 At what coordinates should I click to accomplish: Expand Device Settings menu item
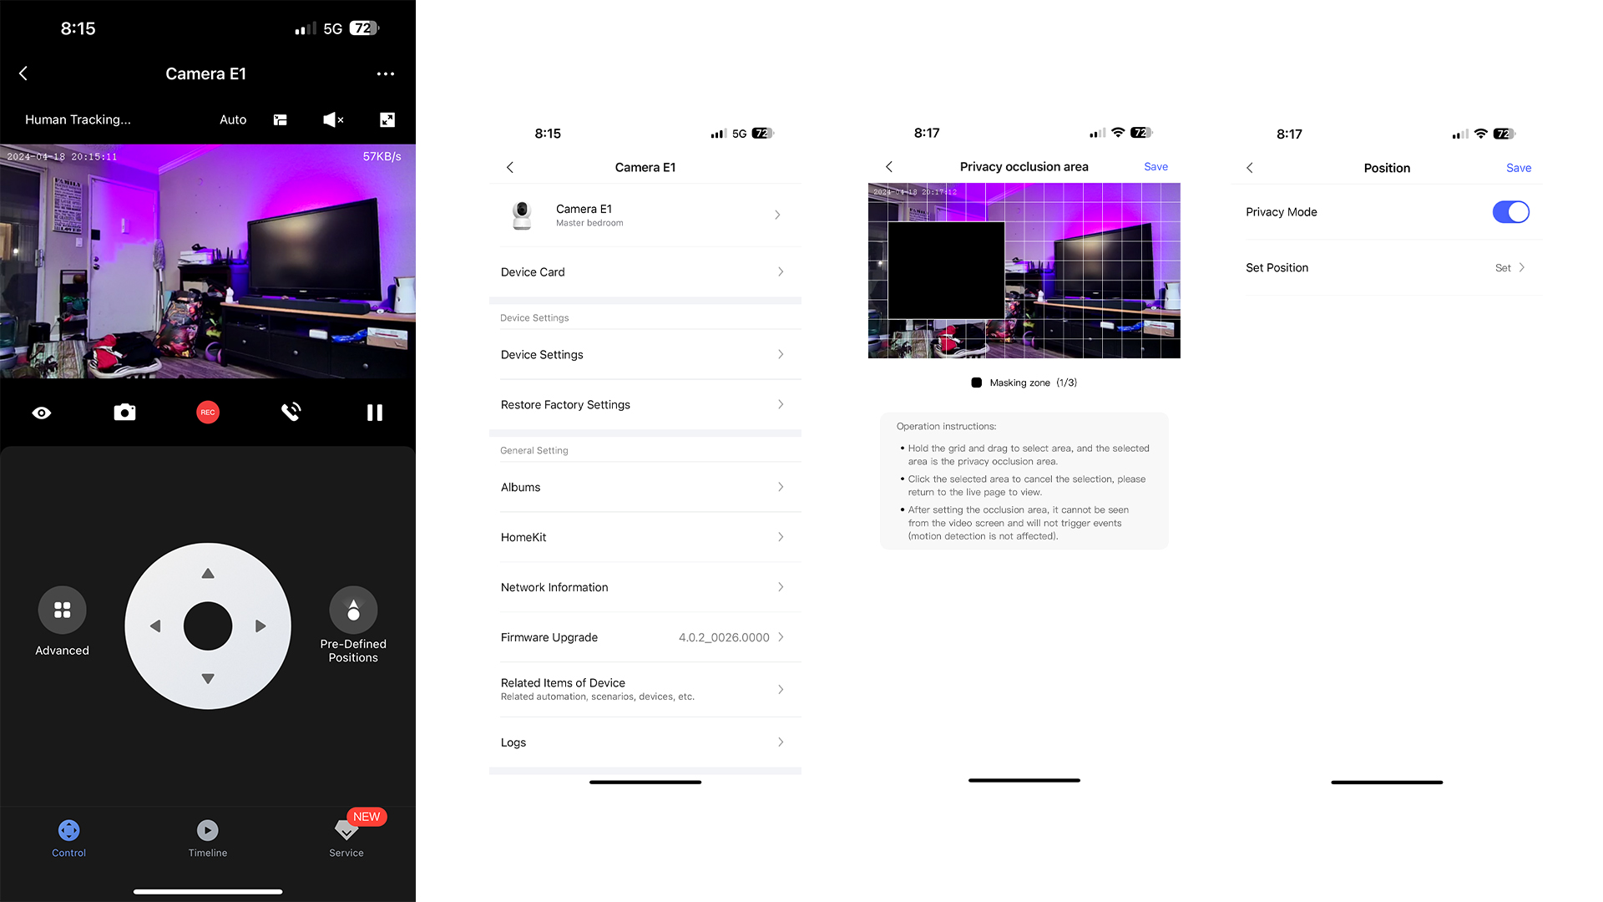[642, 353]
